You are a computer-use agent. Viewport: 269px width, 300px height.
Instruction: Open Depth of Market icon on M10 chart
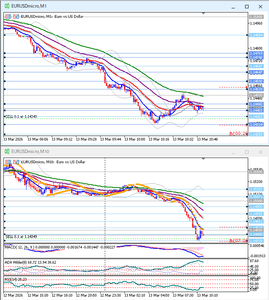[16, 162]
